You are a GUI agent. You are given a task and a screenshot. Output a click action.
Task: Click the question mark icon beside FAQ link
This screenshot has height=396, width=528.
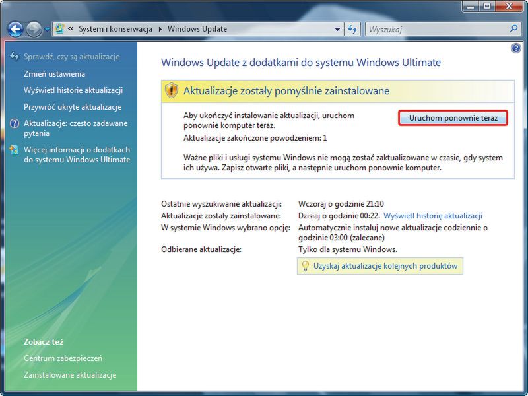point(15,123)
